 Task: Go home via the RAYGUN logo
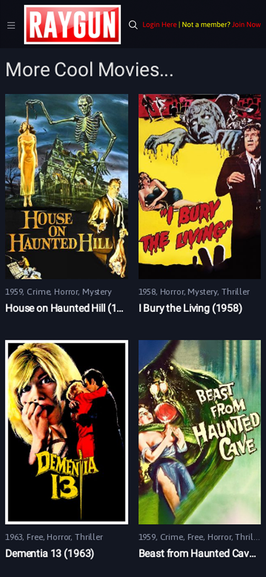coord(73,25)
